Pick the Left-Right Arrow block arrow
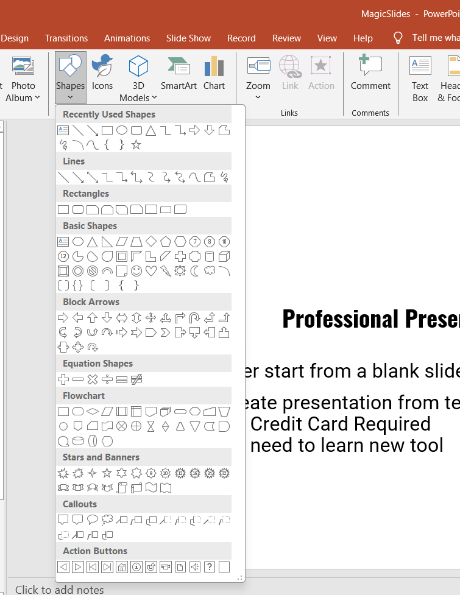The height and width of the screenshot is (595, 460). [x=121, y=318]
